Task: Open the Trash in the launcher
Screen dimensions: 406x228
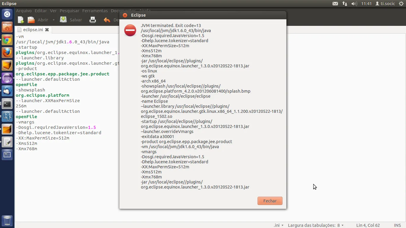Action: pos(7,221)
